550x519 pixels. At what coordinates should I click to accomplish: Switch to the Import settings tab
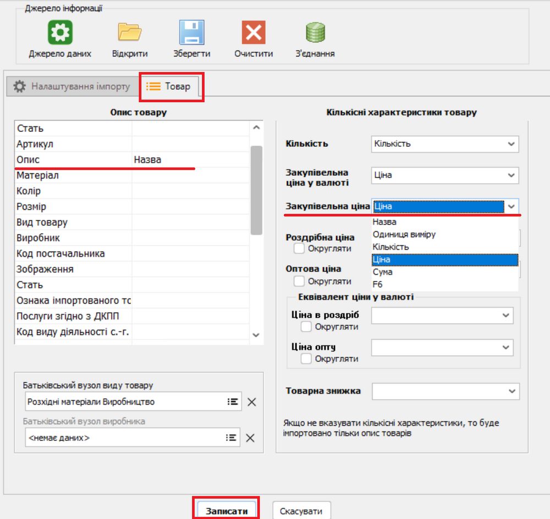[x=72, y=87]
